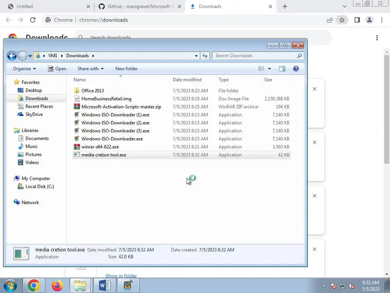The height and width of the screenshot is (293, 390).
Task: Select Favorites in navigation pane
Action: pos(30,82)
